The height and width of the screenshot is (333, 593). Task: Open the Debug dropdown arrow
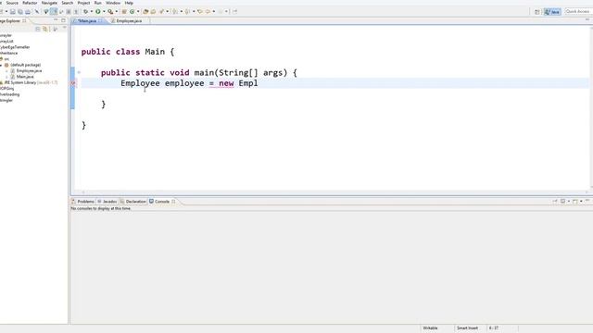[92, 12]
